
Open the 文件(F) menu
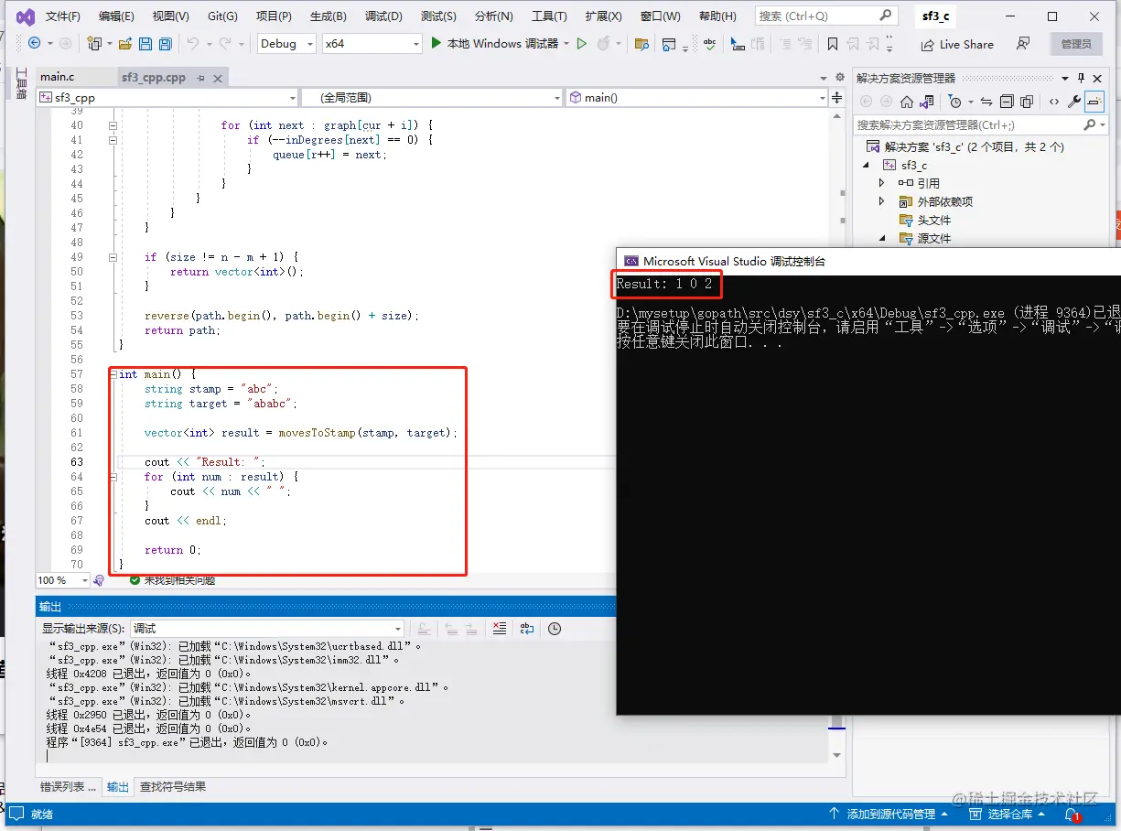63,16
